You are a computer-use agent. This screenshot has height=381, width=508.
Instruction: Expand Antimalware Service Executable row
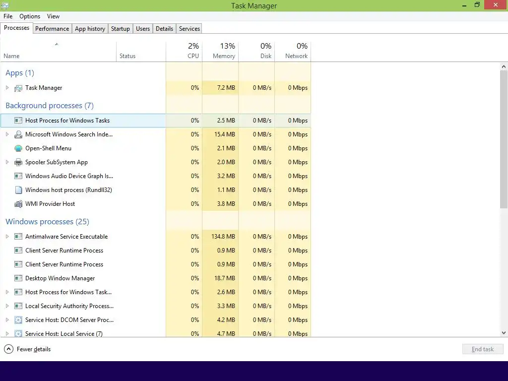point(7,237)
